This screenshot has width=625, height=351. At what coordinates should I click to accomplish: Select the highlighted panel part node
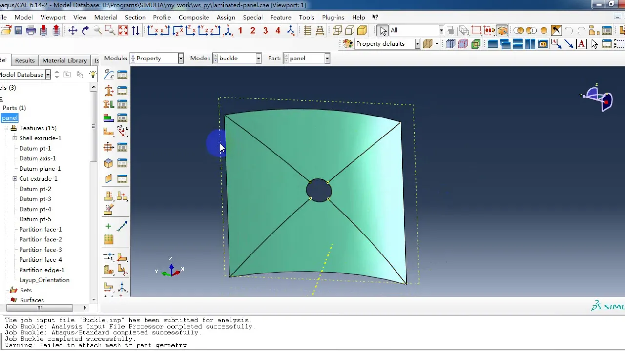coord(10,118)
